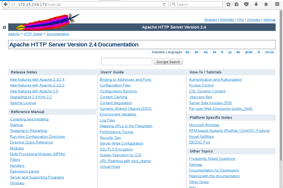The height and width of the screenshot is (188, 283).
Task: Click the browser address bar
Action: click(88, 4)
